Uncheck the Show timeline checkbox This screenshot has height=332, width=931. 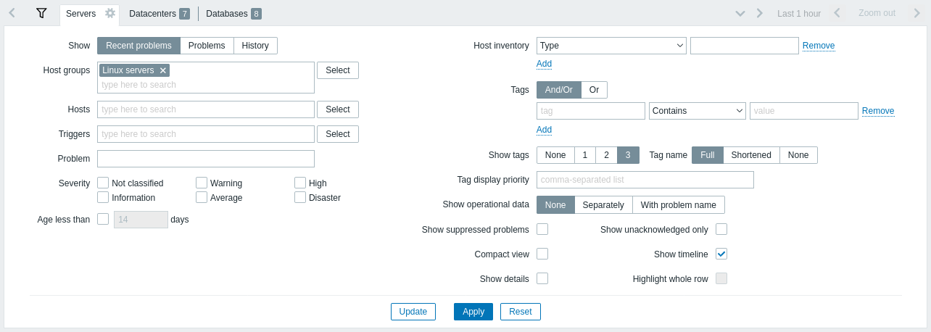[721, 254]
